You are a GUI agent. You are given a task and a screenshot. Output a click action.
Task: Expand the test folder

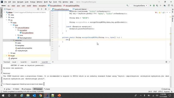[9, 53]
